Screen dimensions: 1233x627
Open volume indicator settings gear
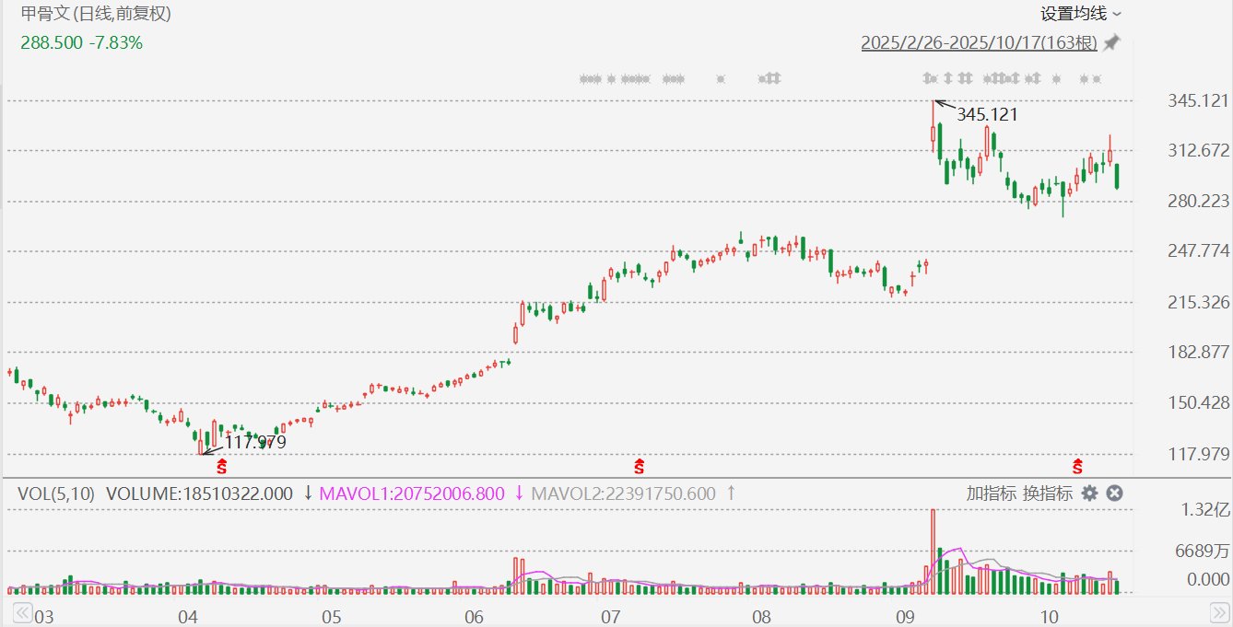pos(1089,493)
